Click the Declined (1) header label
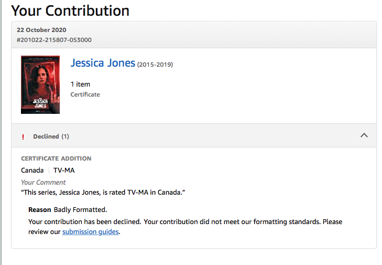Image resolution: width=382 pixels, height=265 pixels. 51,136
